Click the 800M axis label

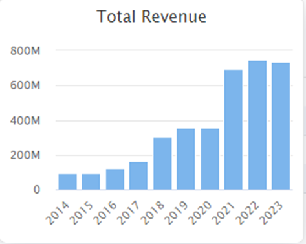tap(25, 51)
